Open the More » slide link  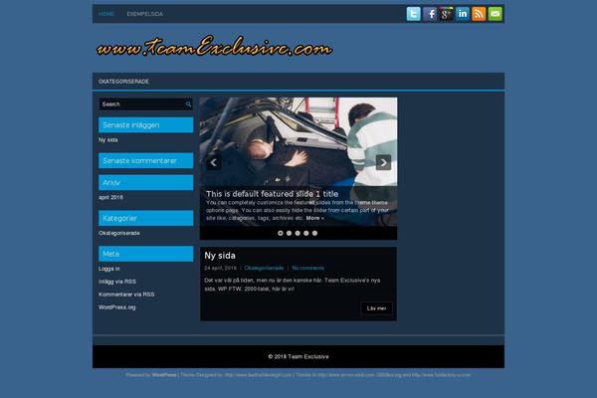(x=314, y=218)
